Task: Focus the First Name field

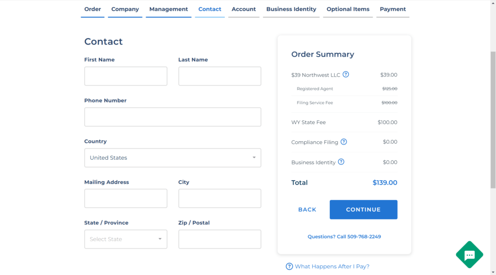Action: click(x=125, y=76)
